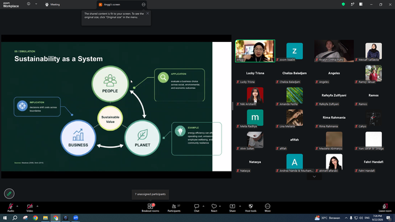Click the PEOPLE circle on the slide

coord(110,84)
